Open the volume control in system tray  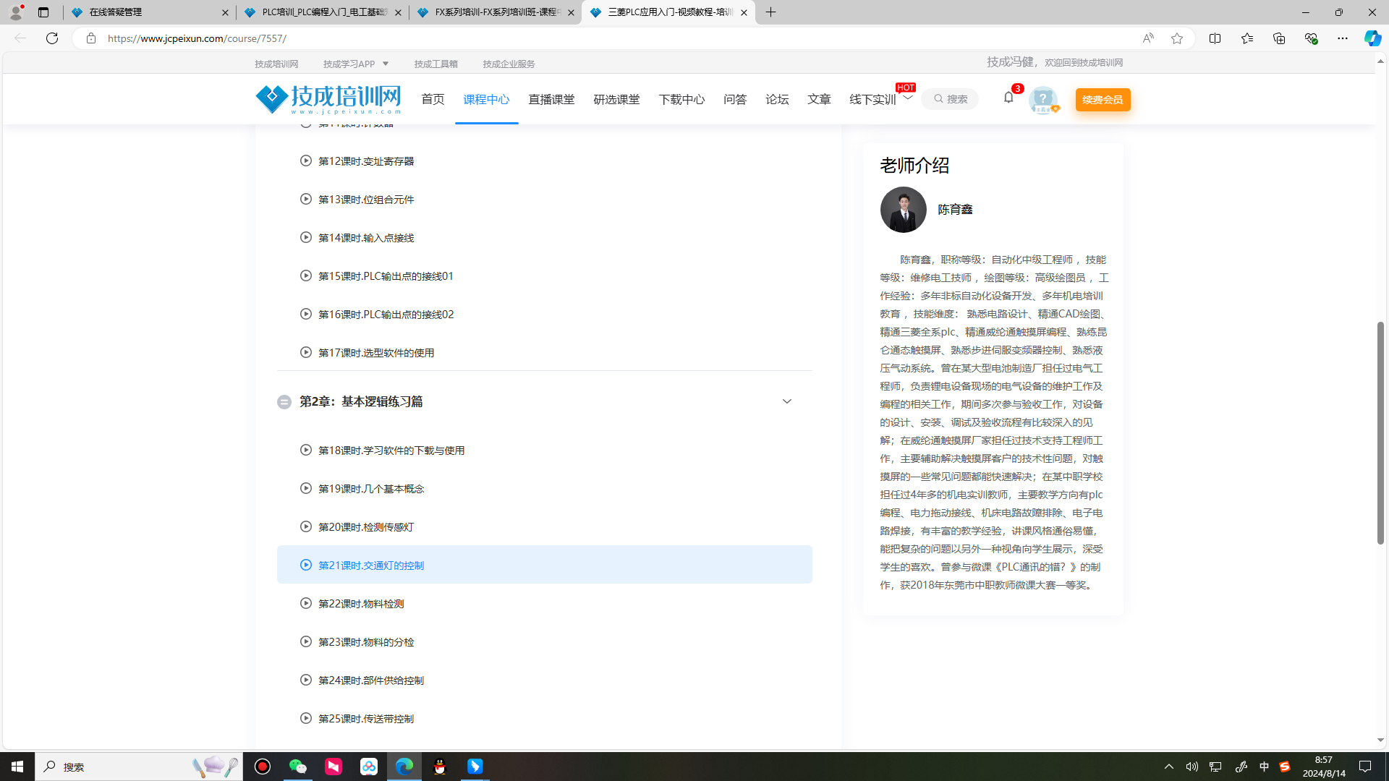click(1192, 767)
